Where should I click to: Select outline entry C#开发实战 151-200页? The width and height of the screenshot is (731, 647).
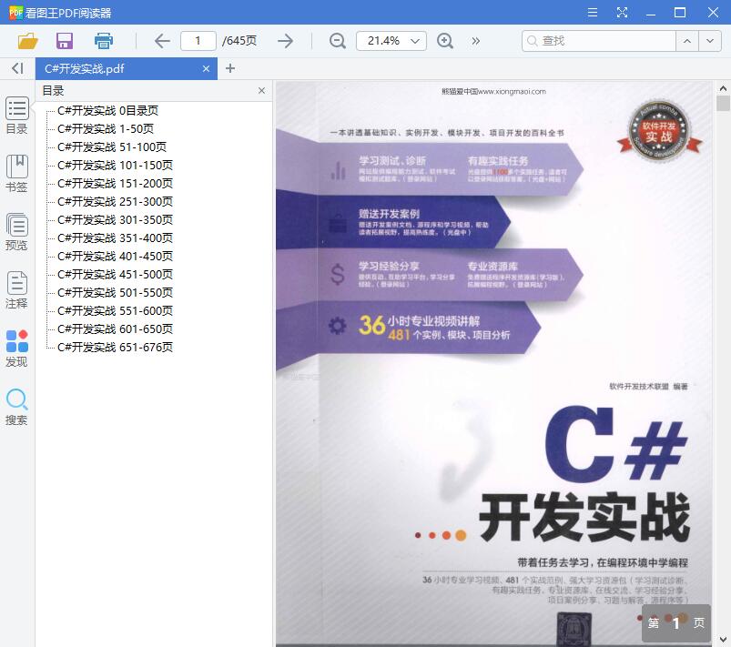(x=115, y=183)
